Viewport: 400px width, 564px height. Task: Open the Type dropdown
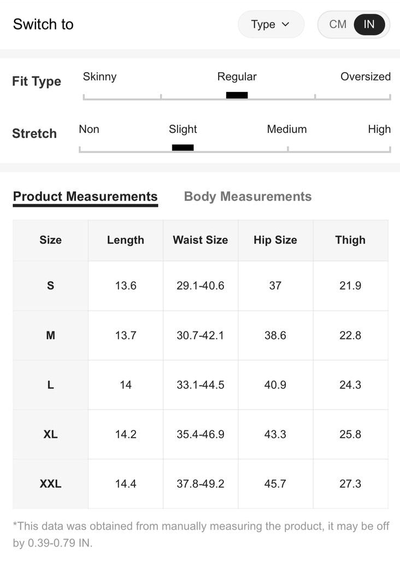tap(270, 25)
